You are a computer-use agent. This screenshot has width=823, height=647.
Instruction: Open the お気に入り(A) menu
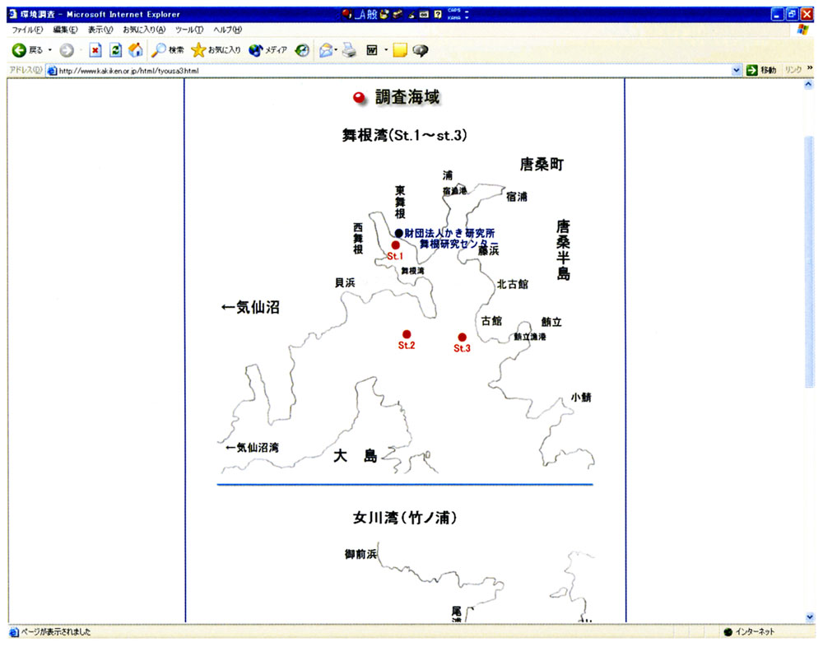144,30
